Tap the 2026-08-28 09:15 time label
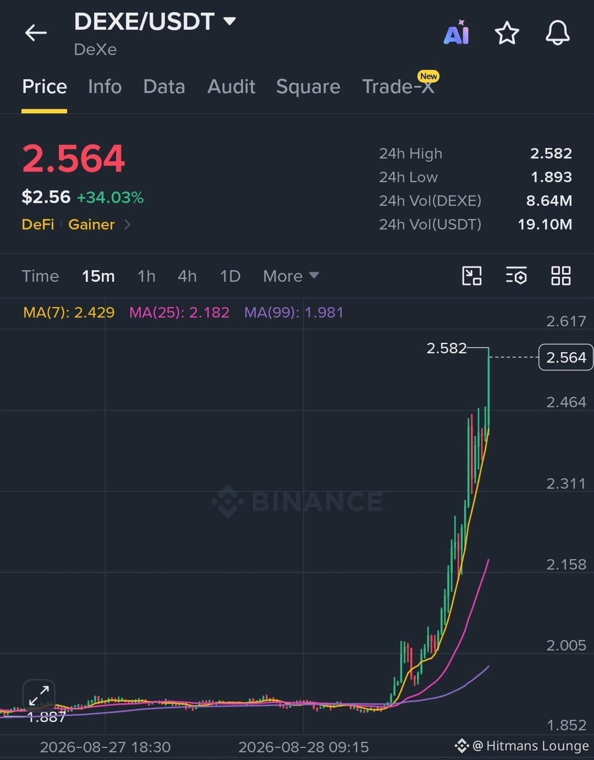 (304, 747)
